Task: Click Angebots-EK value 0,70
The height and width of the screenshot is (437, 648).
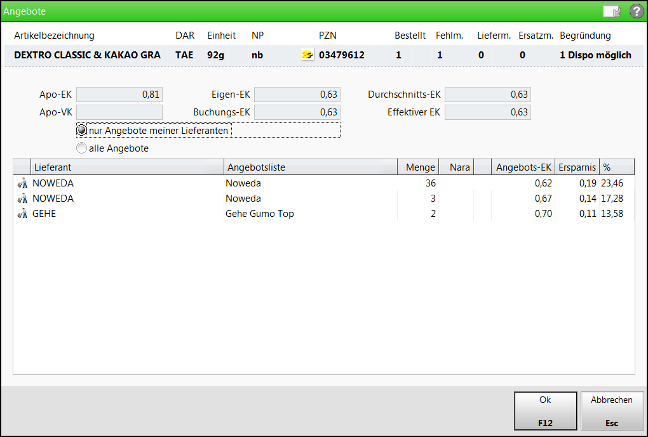Action: coord(543,213)
